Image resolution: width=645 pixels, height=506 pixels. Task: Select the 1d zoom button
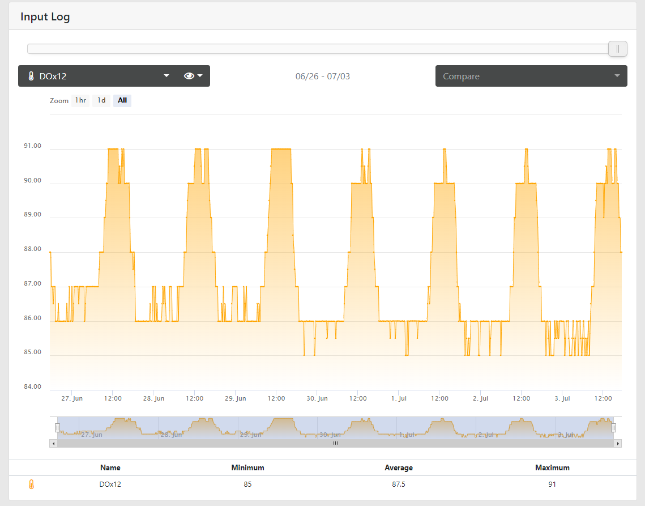click(101, 100)
